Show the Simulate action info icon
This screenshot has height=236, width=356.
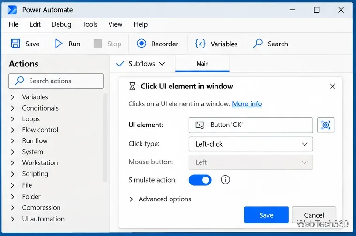click(x=225, y=180)
